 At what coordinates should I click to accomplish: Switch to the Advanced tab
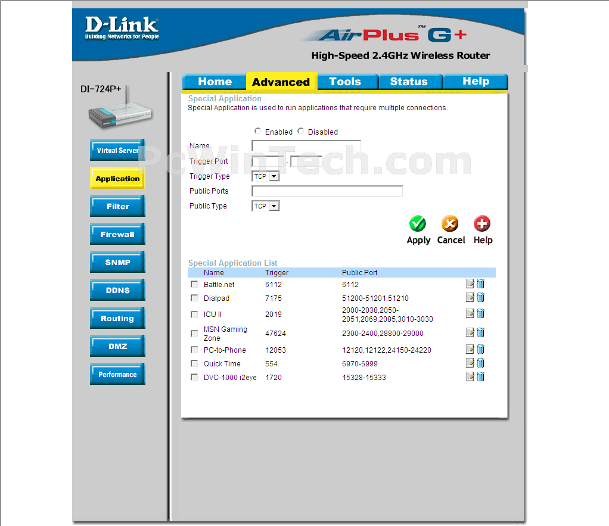tap(281, 82)
